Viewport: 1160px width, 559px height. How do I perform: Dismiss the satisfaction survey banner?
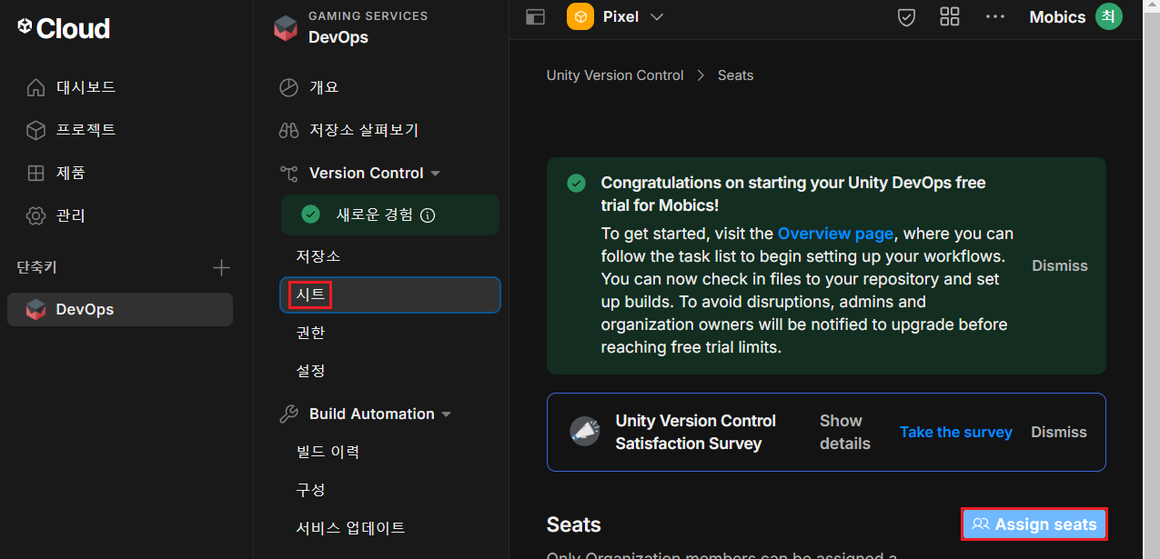tap(1059, 432)
